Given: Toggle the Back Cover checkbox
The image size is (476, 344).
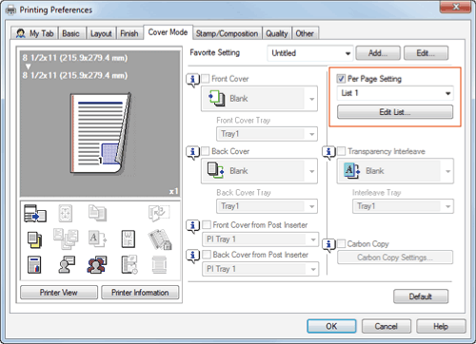Looking at the screenshot, I should click(x=206, y=151).
